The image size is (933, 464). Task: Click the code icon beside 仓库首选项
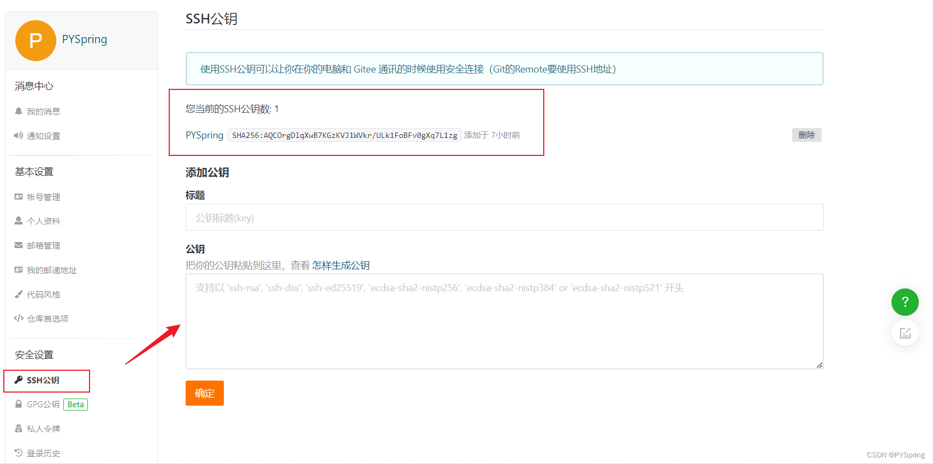[19, 318]
